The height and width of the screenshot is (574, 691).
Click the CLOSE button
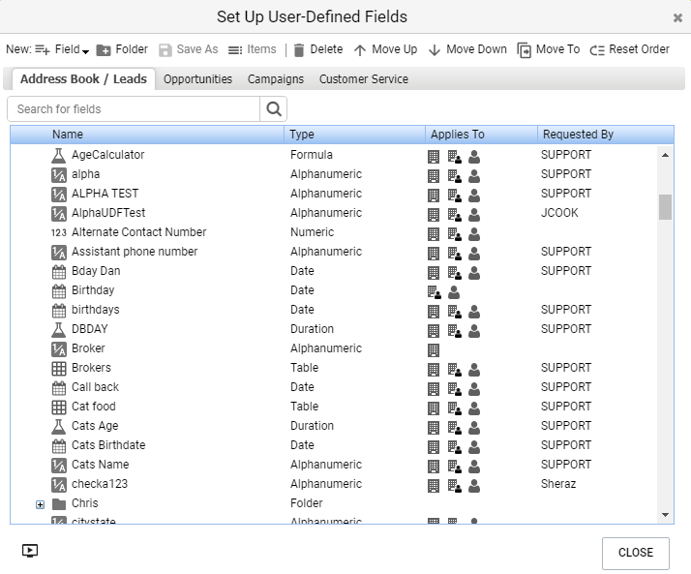tap(635, 552)
